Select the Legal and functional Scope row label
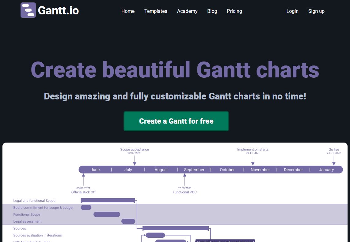This screenshot has width=350, height=242. pyautogui.click(x=34, y=201)
